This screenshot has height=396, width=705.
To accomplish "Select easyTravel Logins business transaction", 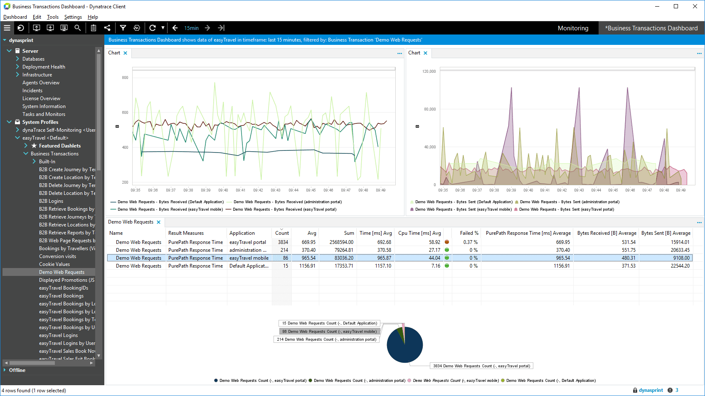I will 58,335.
